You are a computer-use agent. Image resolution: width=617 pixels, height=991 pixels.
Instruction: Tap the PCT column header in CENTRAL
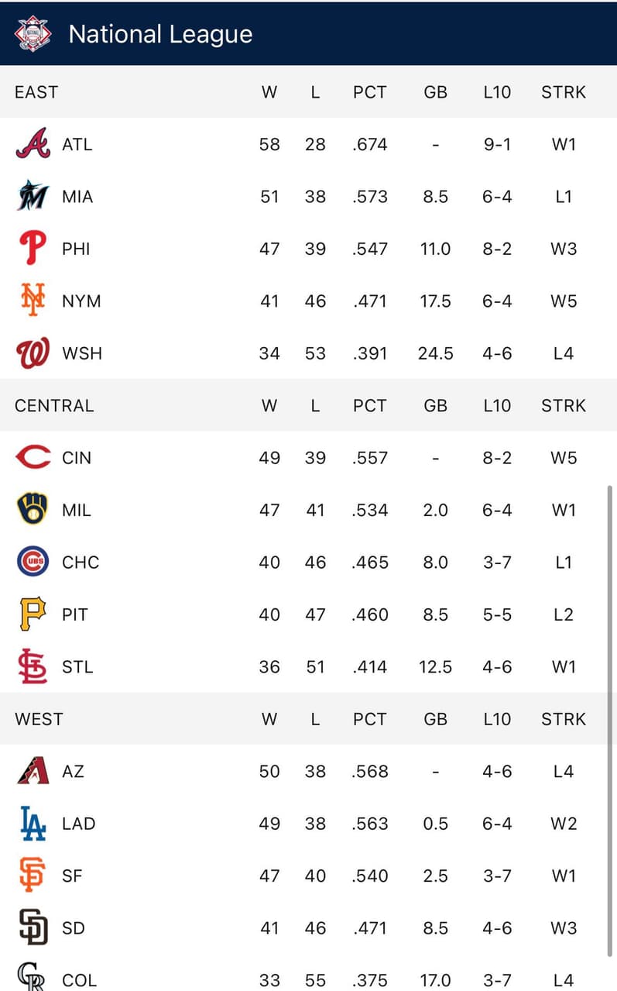coord(369,406)
